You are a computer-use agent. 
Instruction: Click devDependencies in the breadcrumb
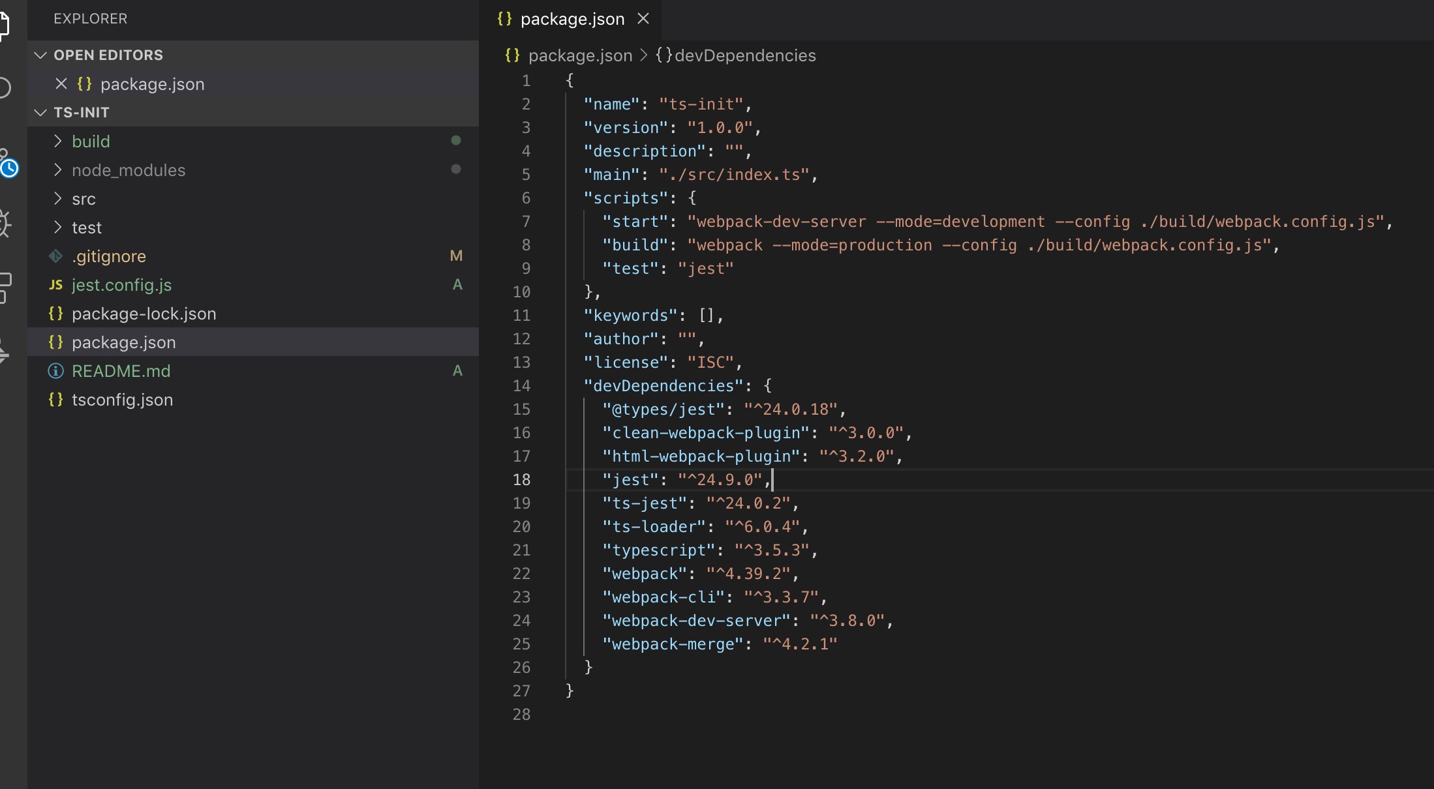[744, 55]
